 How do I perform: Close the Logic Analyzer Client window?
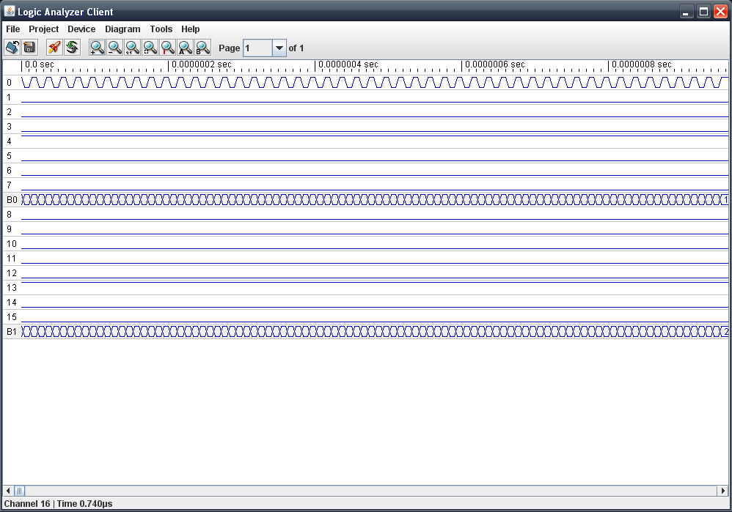coord(720,12)
